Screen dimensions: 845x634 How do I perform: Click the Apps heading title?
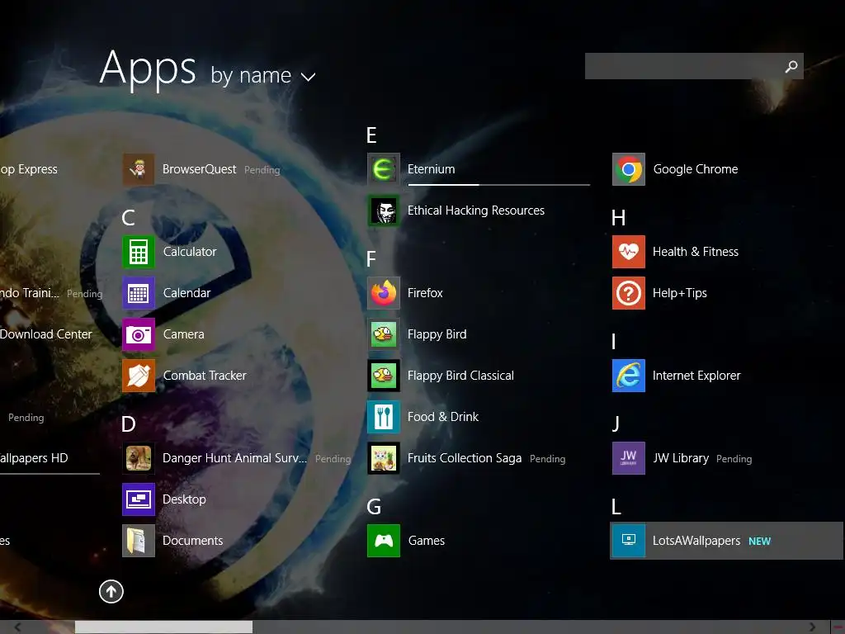(148, 69)
